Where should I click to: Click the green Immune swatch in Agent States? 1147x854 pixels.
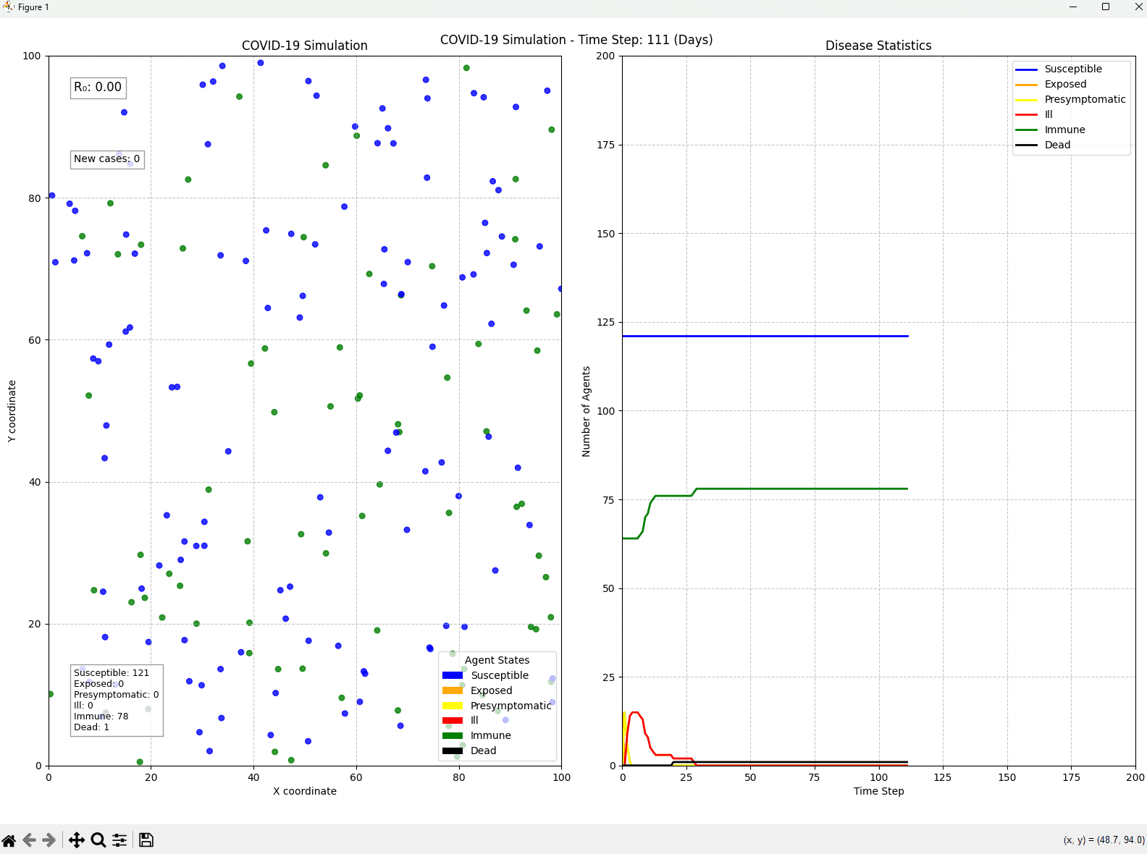[x=453, y=735]
